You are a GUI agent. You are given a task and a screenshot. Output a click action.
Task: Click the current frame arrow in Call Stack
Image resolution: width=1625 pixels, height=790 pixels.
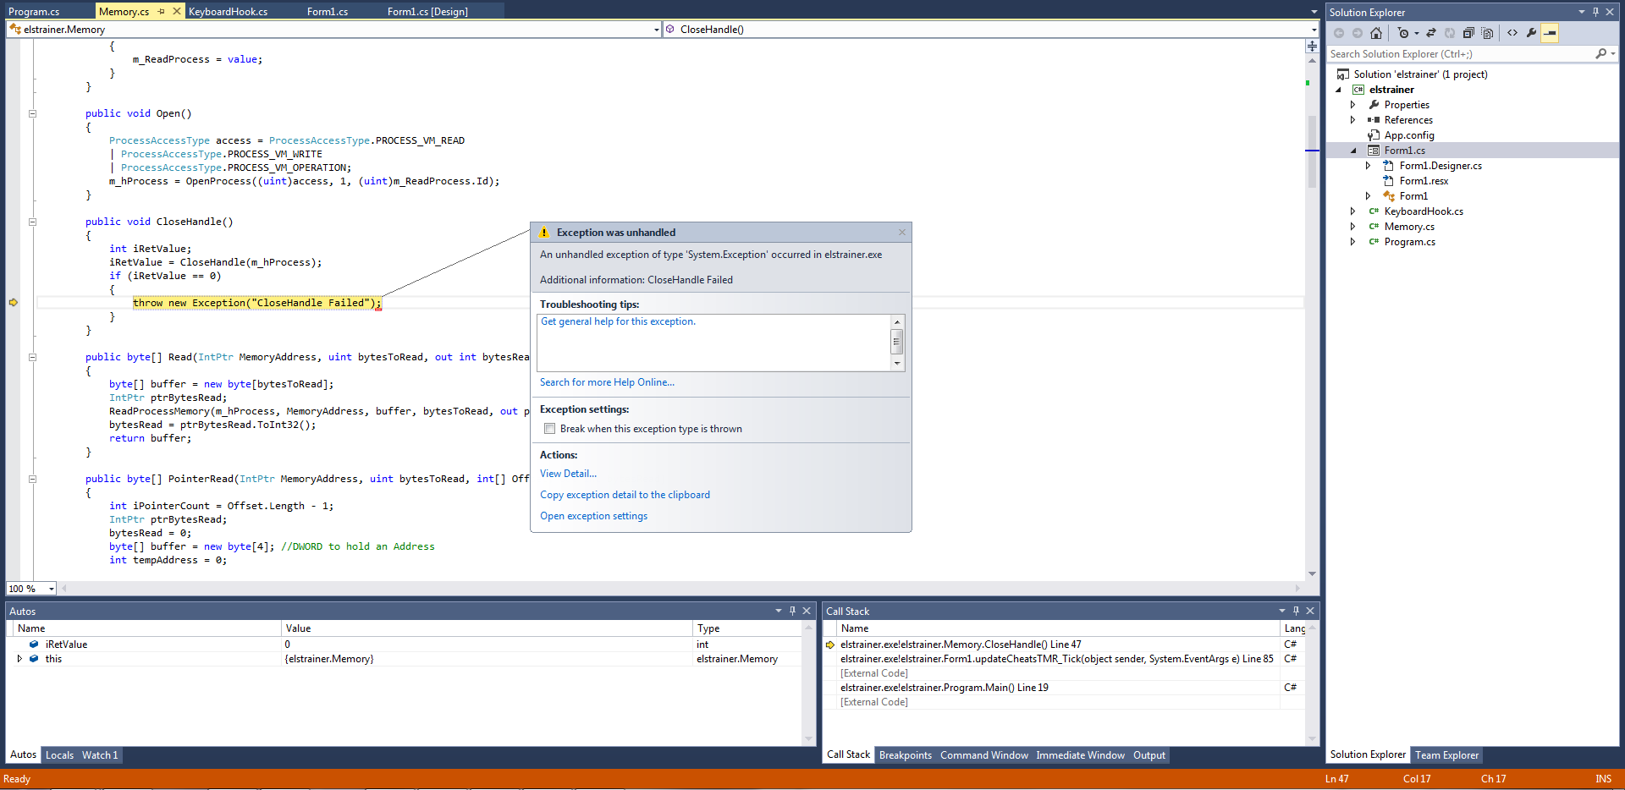coord(830,645)
